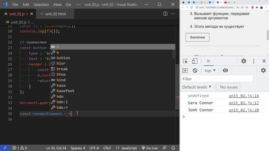Open the Go menu

[69, 5]
